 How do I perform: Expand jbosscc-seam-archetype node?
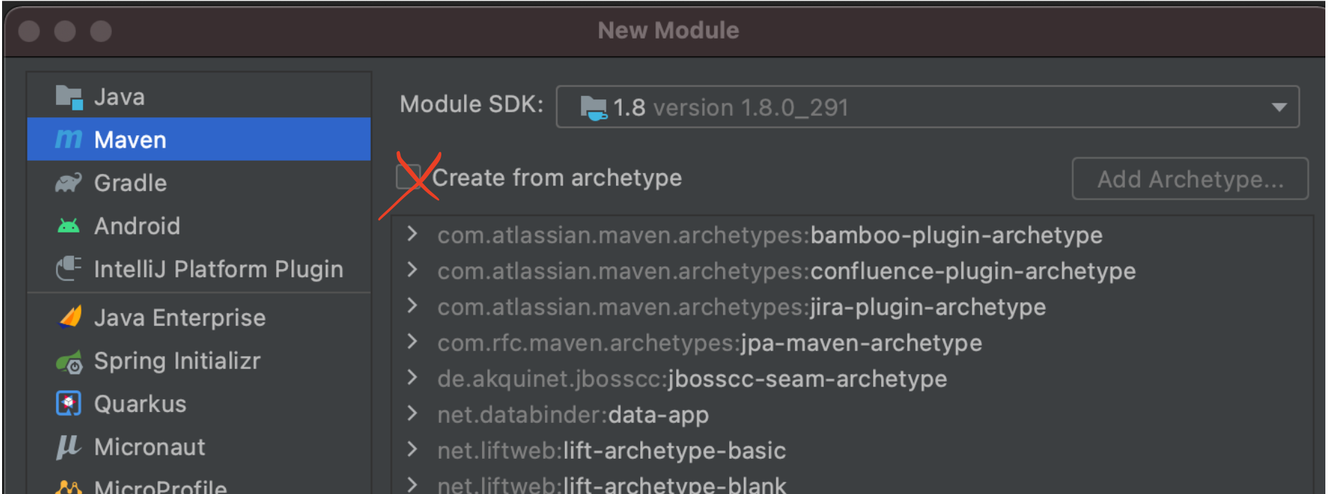412,377
